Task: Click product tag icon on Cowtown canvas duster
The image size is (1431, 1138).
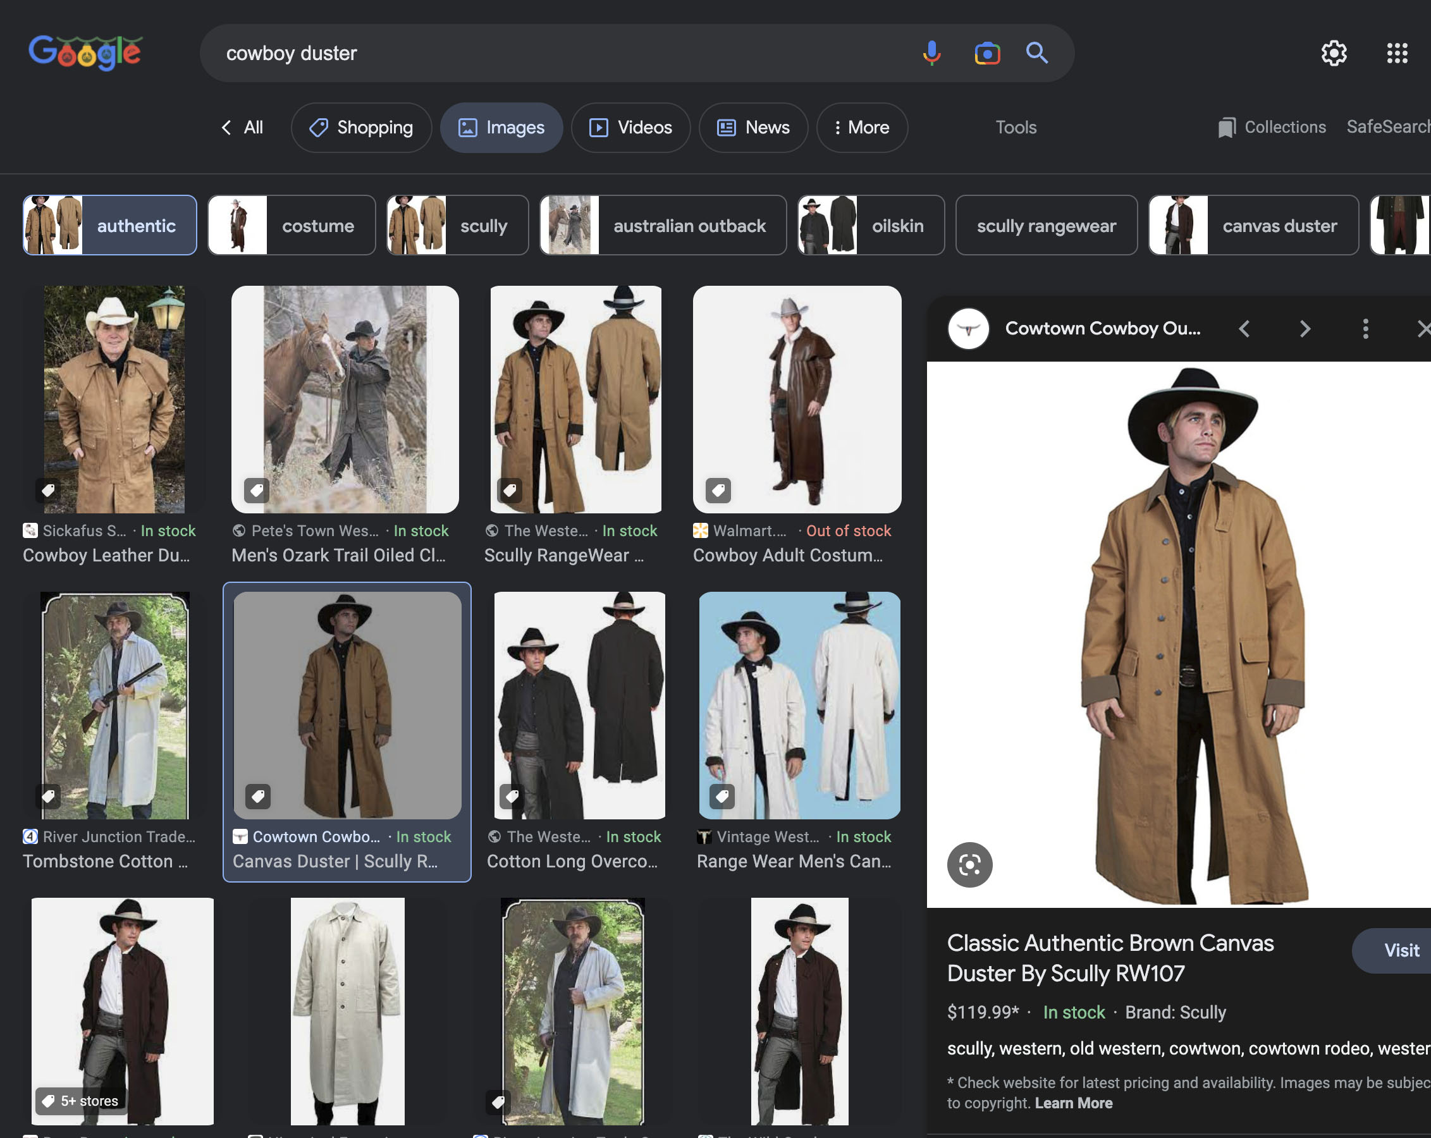Action: [x=258, y=796]
